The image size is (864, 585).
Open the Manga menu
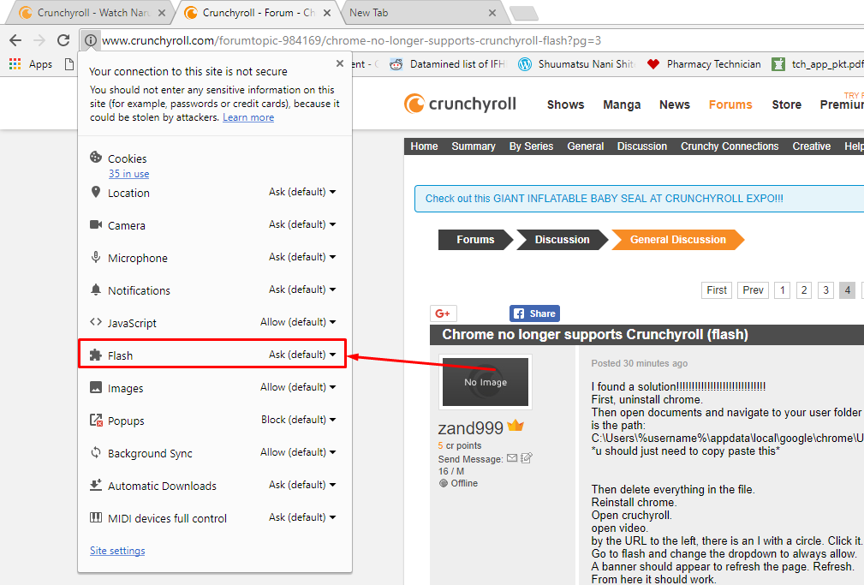(x=622, y=104)
